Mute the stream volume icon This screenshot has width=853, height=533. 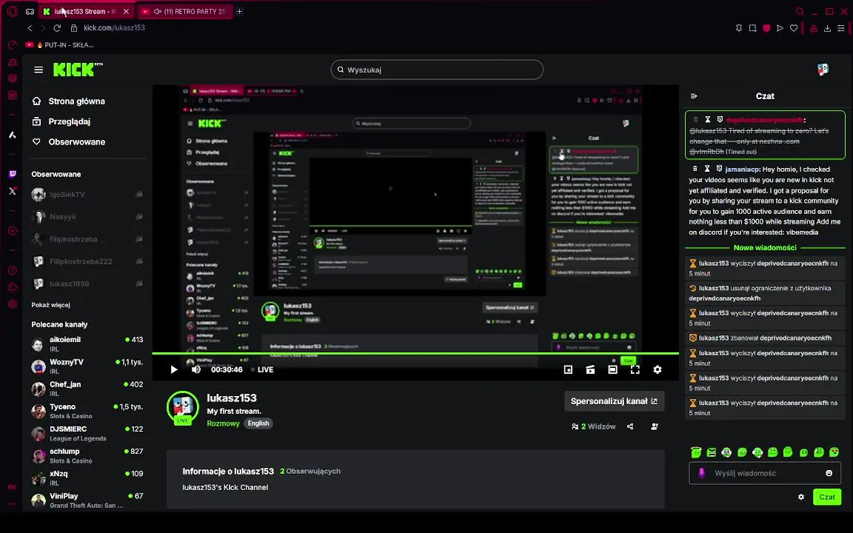click(195, 370)
